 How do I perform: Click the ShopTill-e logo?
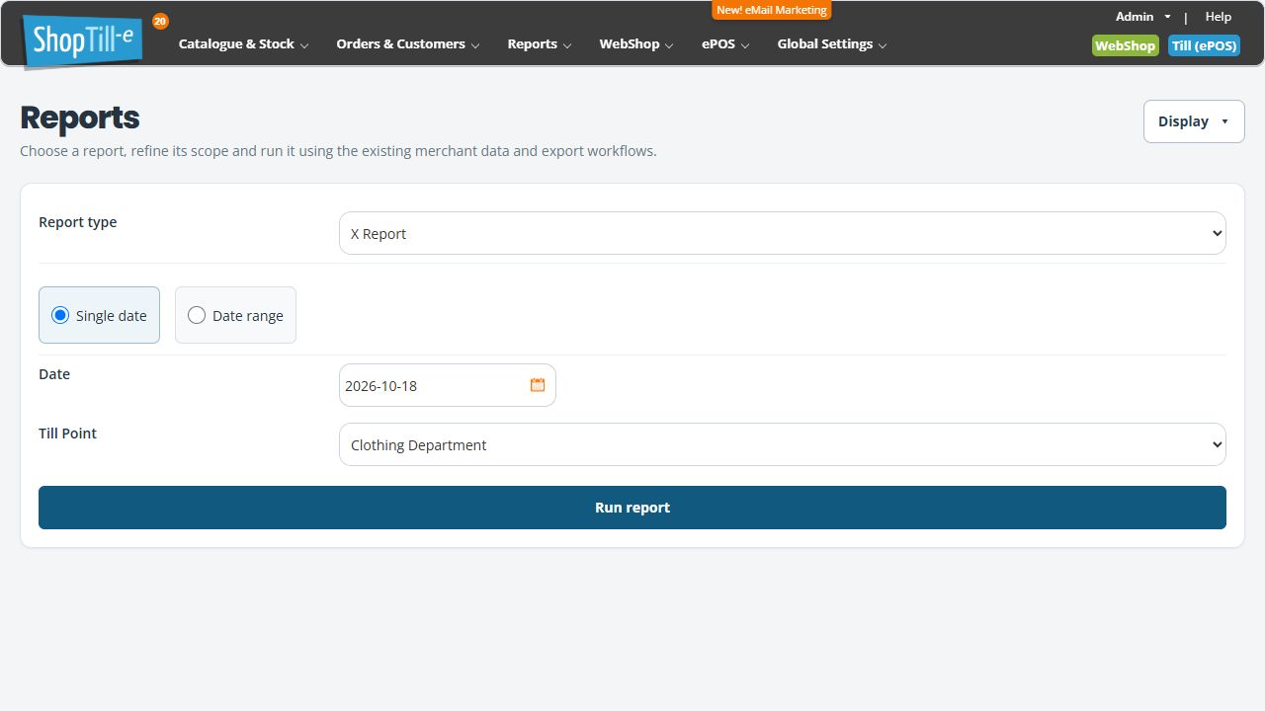click(83, 41)
